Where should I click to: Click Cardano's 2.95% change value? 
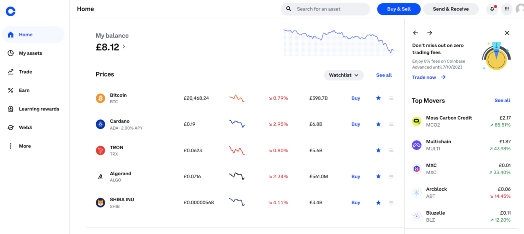coord(278,124)
